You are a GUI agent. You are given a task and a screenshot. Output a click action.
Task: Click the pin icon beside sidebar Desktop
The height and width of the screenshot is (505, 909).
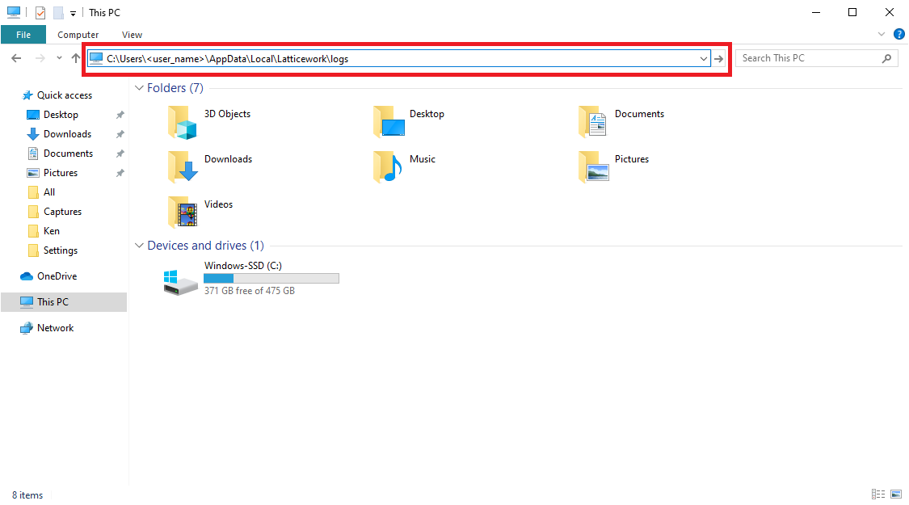120,115
